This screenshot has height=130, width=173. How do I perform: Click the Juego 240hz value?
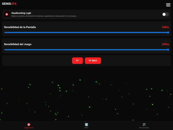(165, 44)
